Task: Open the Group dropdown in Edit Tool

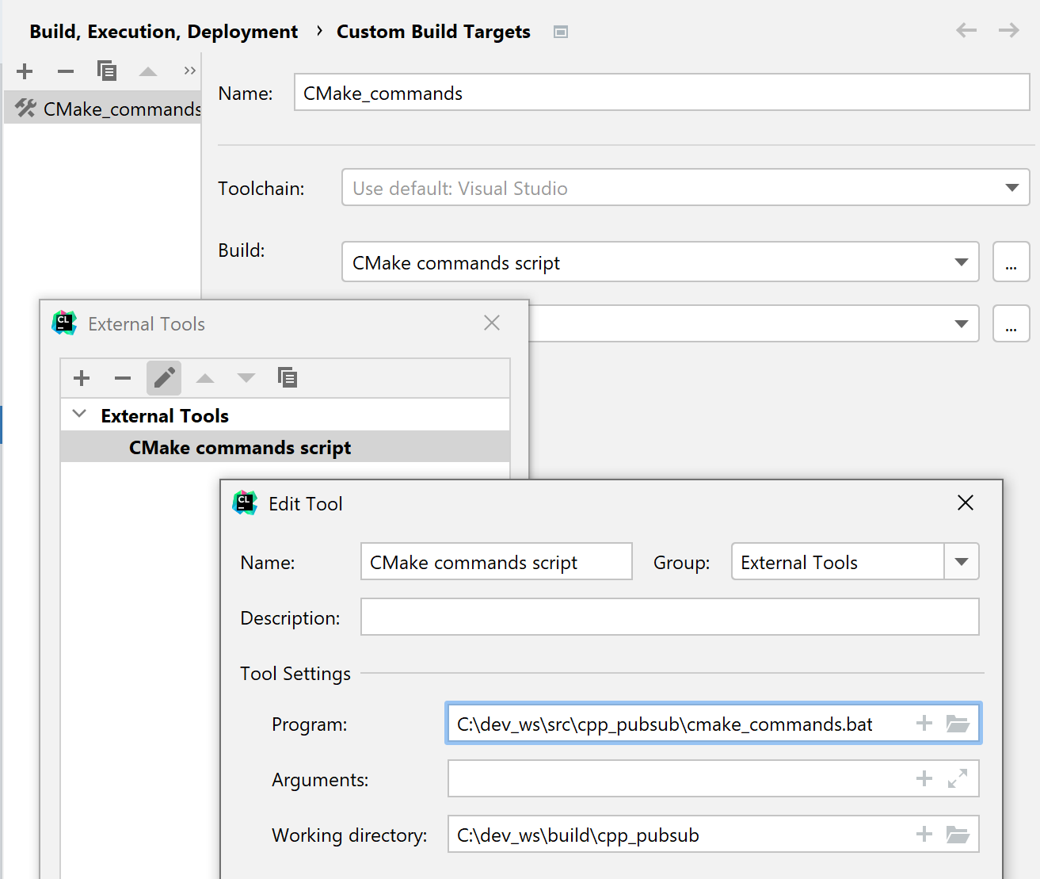Action: pos(962,561)
